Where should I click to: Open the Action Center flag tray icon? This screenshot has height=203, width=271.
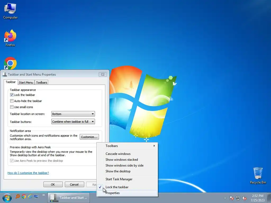(232, 198)
